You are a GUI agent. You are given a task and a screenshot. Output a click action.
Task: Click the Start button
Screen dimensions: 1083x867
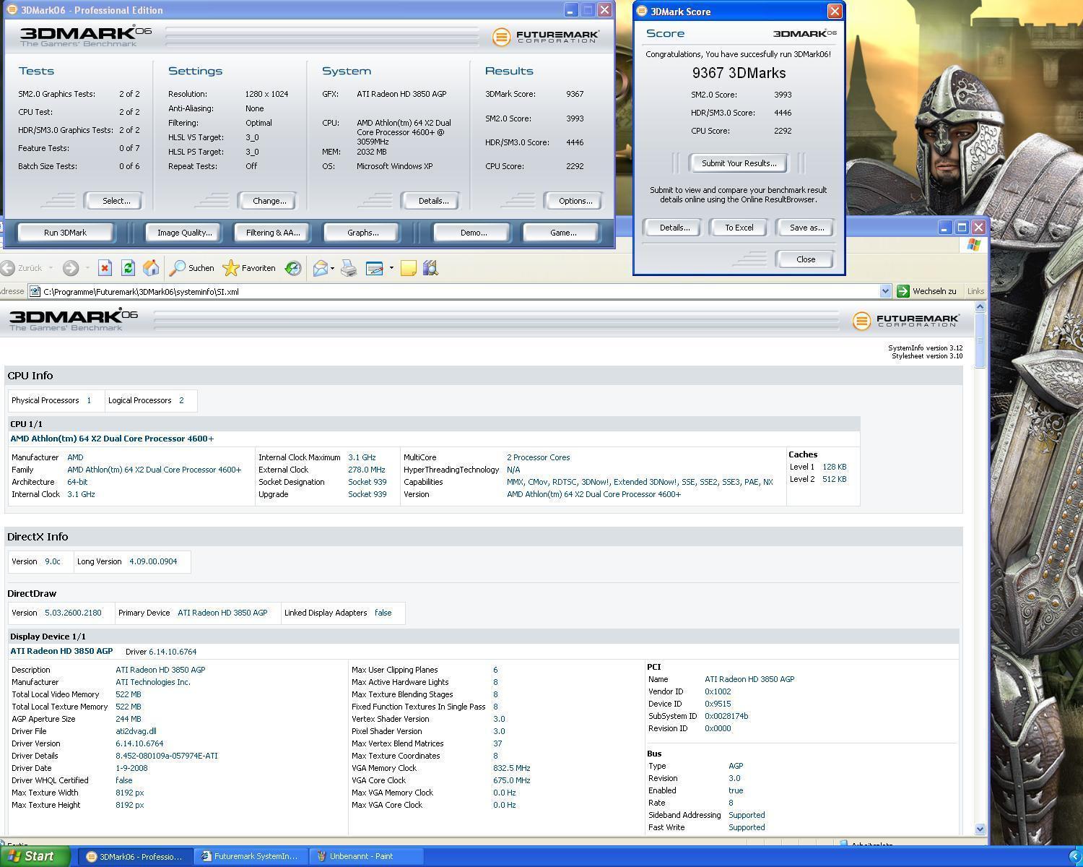pyautogui.click(x=35, y=856)
